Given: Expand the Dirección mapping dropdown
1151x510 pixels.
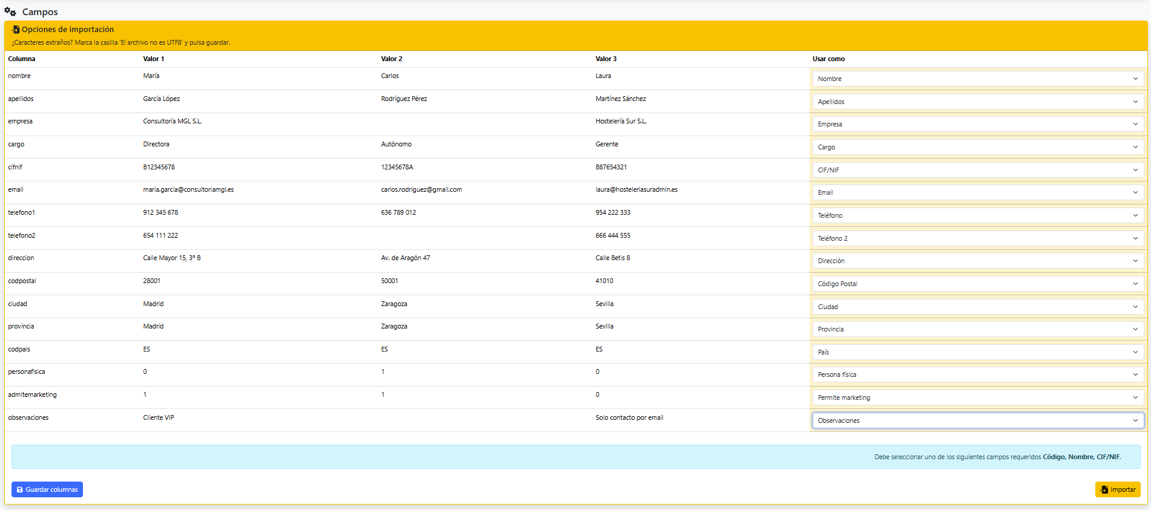Looking at the screenshot, I should (x=978, y=261).
